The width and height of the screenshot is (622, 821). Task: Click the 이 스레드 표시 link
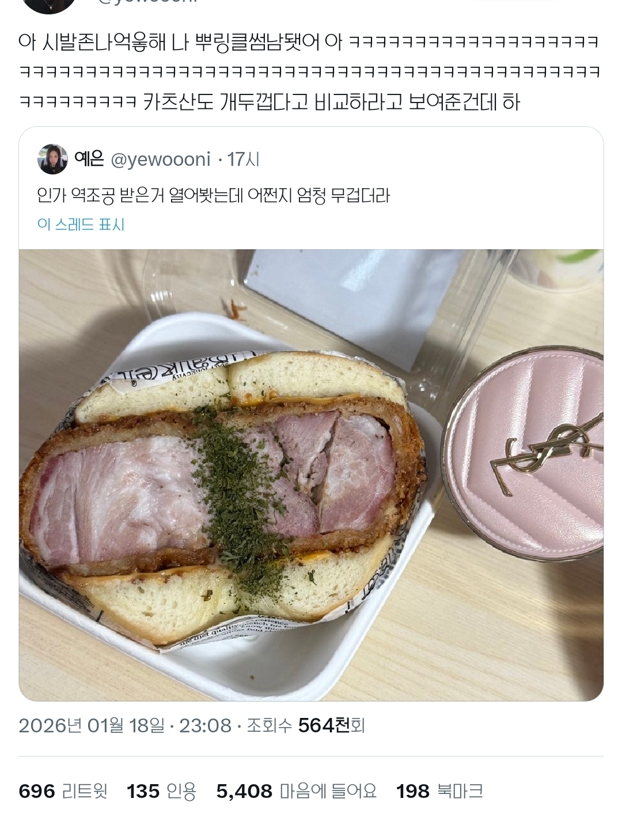pos(81,225)
